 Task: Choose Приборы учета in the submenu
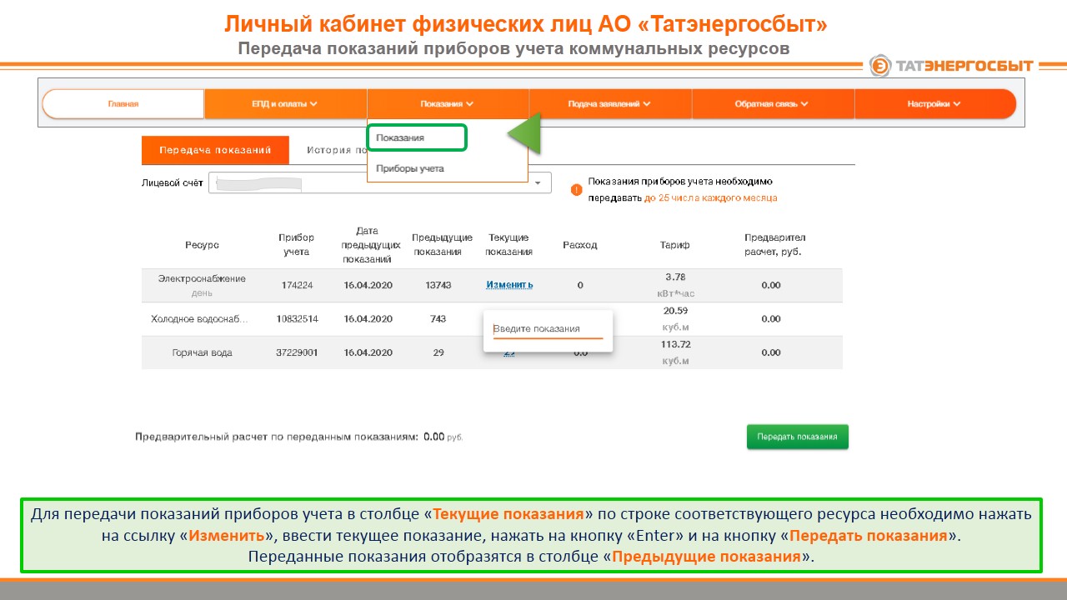click(x=410, y=168)
